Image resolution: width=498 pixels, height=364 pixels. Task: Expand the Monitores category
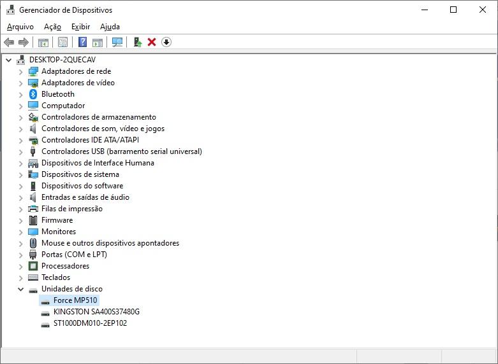[x=21, y=232]
